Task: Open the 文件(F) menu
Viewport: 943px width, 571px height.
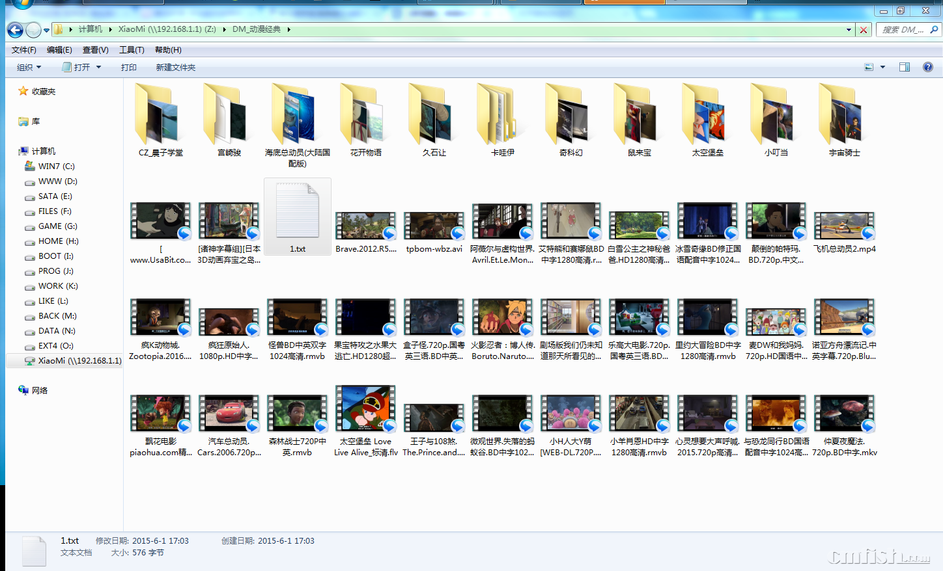Action: (x=24, y=50)
